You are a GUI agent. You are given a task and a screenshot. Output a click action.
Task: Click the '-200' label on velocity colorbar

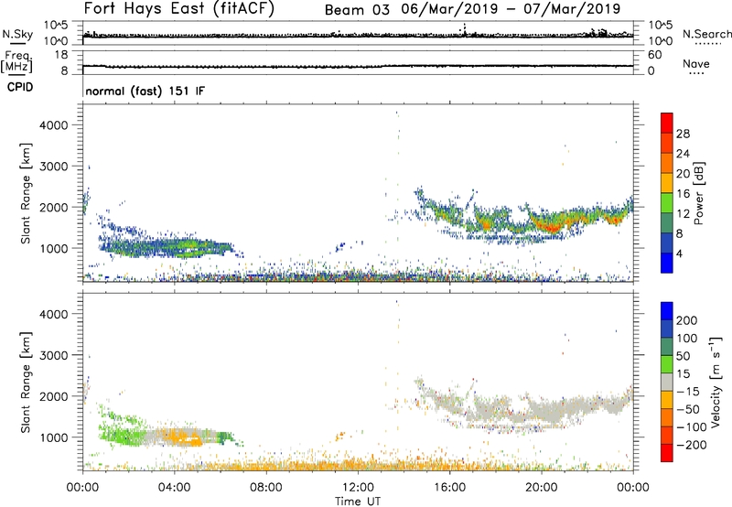tap(692, 445)
